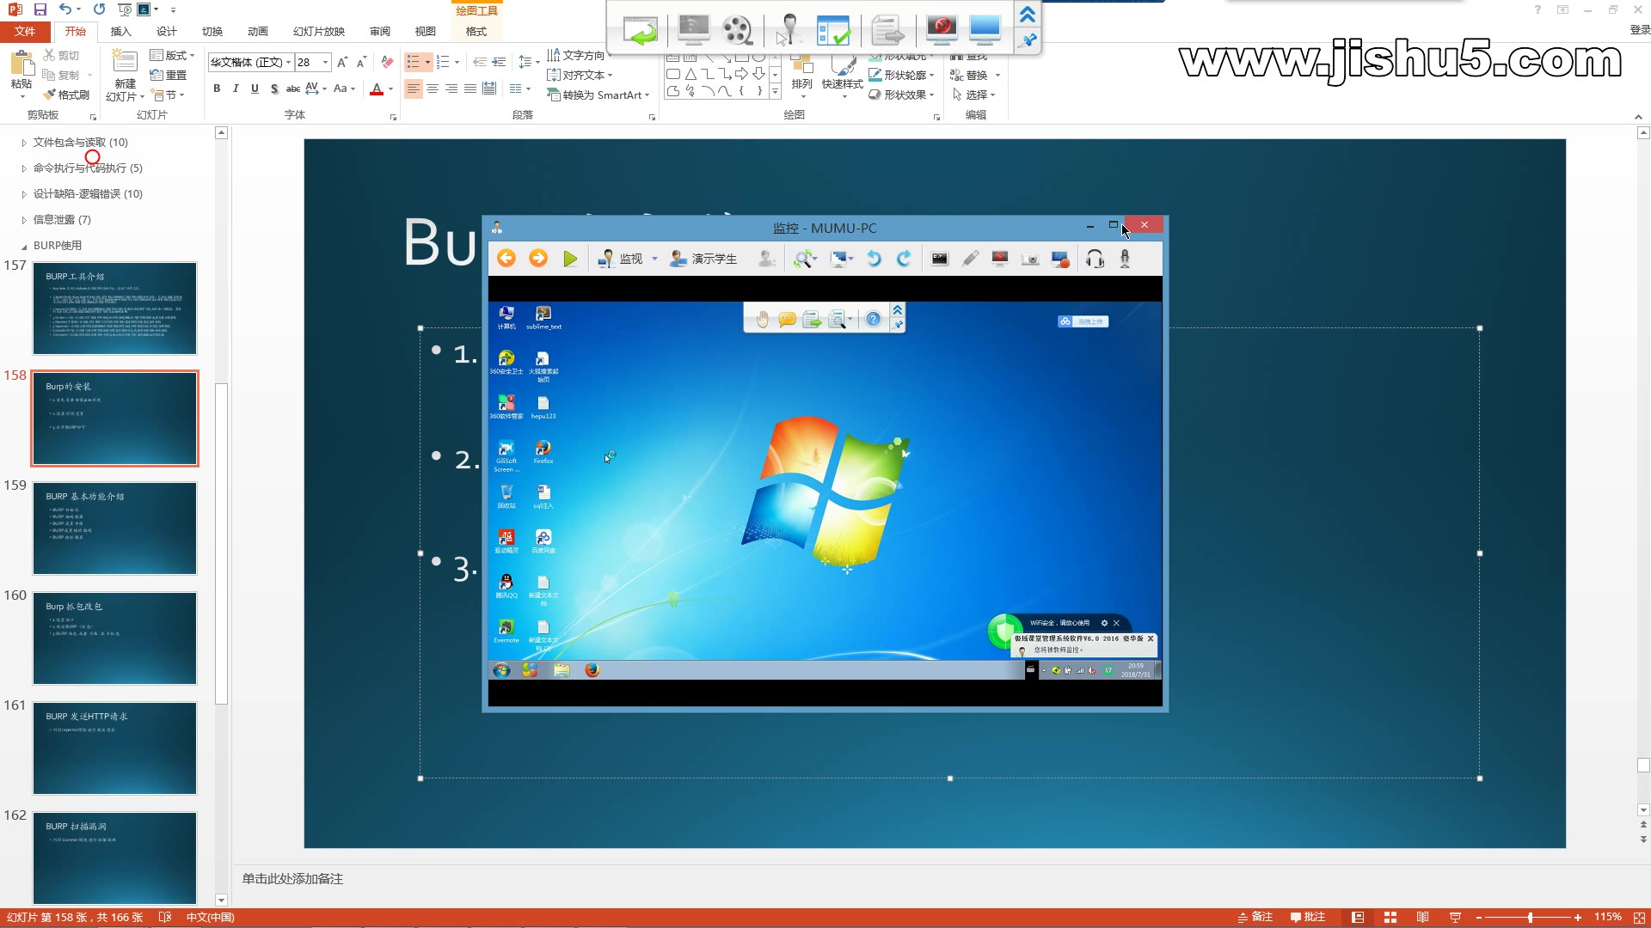This screenshot has height=928, width=1651.
Task: Toggle left text alignment
Action: 414,89
